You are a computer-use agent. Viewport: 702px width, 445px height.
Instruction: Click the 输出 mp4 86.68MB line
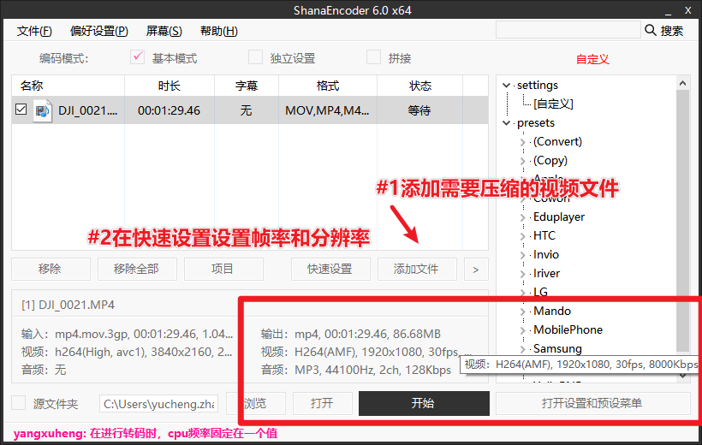pyautogui.click(x=351, y=334)
